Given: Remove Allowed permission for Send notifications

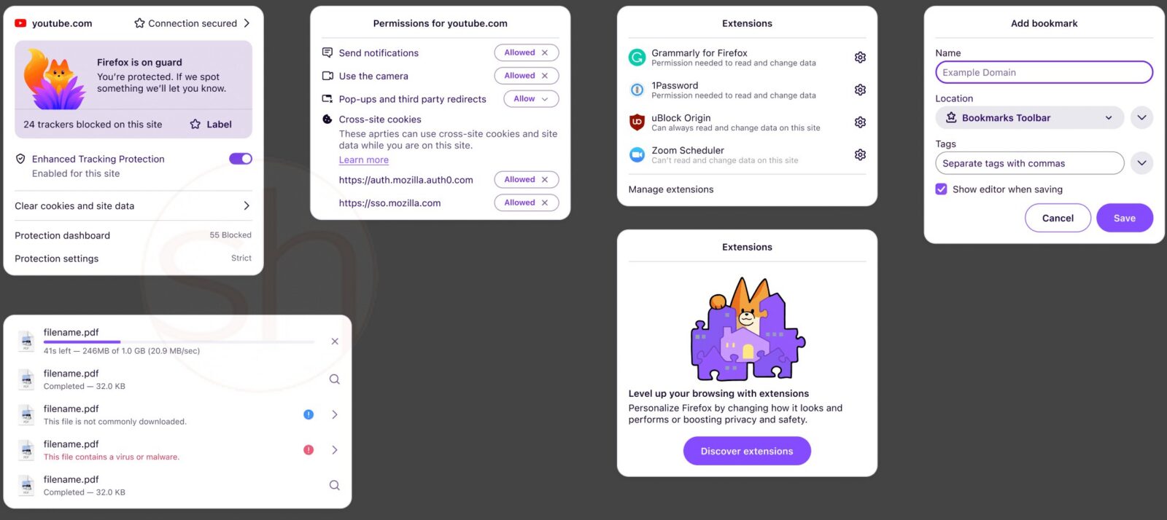Looking at the screenshot, I should click(545, 52).
